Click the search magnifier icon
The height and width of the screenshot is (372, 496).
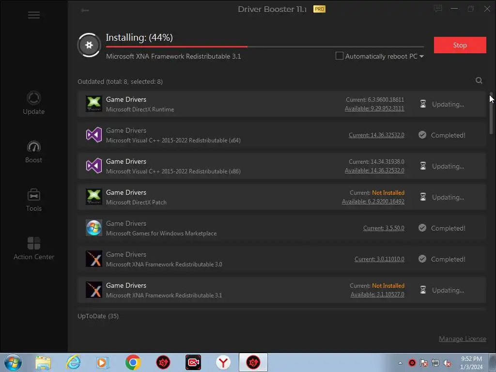pos(479,81)
